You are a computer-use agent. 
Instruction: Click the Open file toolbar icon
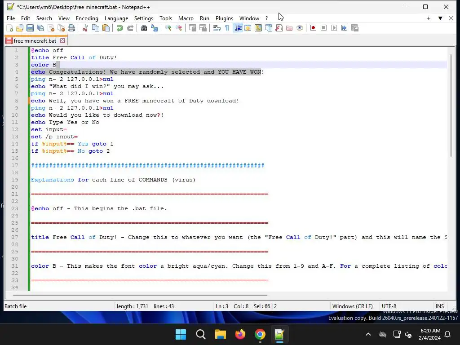pyautogui.click(x=20, y=28)
